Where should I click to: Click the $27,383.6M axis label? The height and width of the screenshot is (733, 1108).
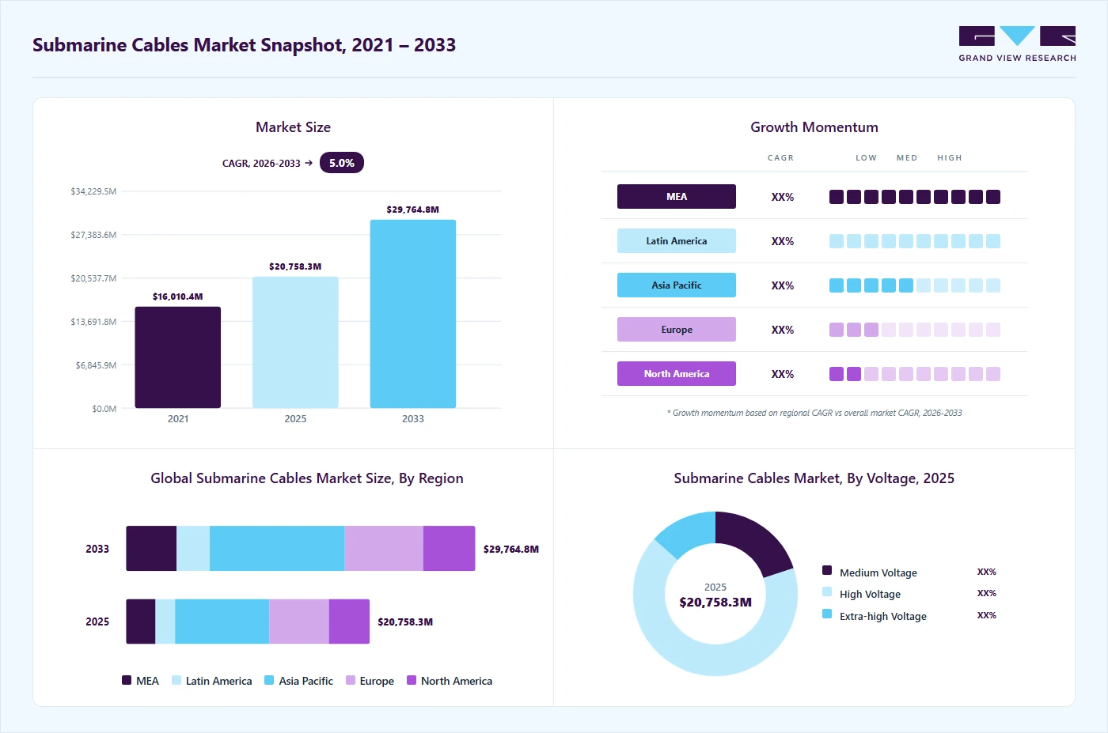coord(93,235)
